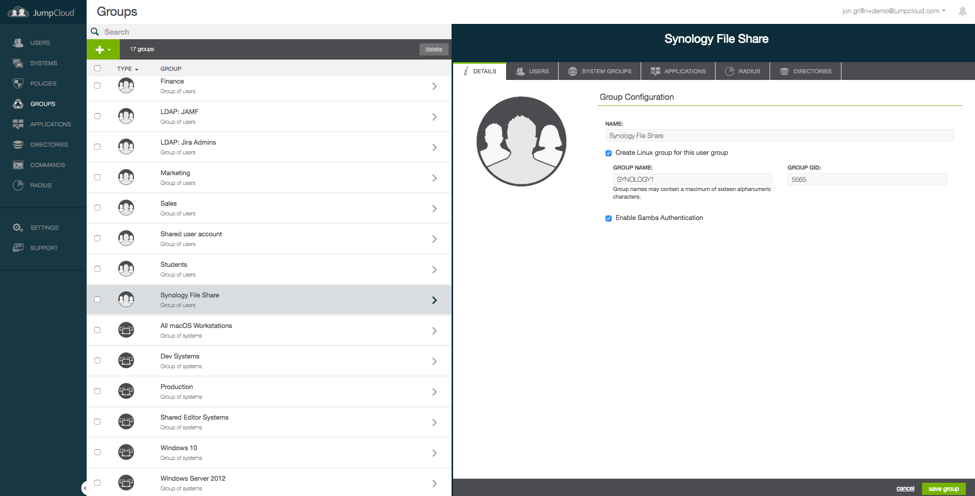Click the Windows 10 system group icon
This screenshot has width=975, height=496.
pos(126,452)
